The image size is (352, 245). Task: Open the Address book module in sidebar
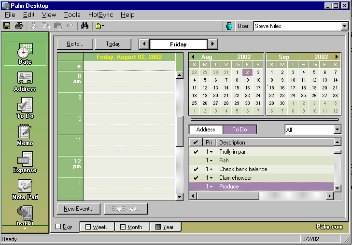coord(25,82)
